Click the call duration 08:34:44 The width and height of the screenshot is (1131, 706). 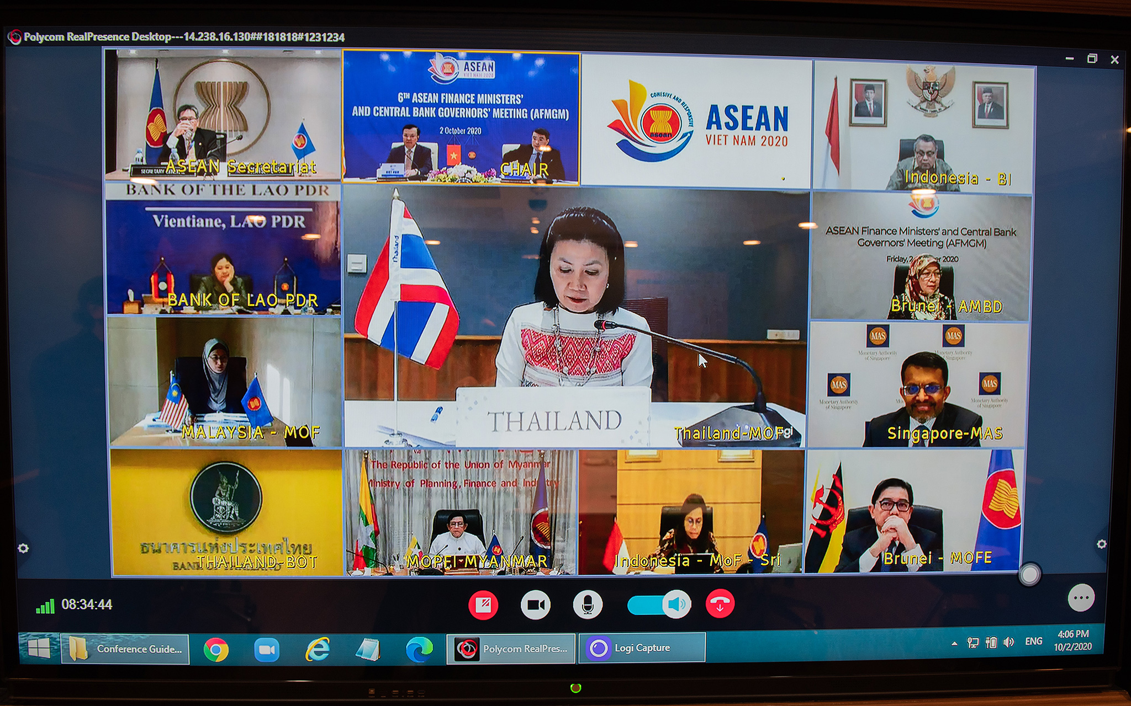(x=87, y=605)
